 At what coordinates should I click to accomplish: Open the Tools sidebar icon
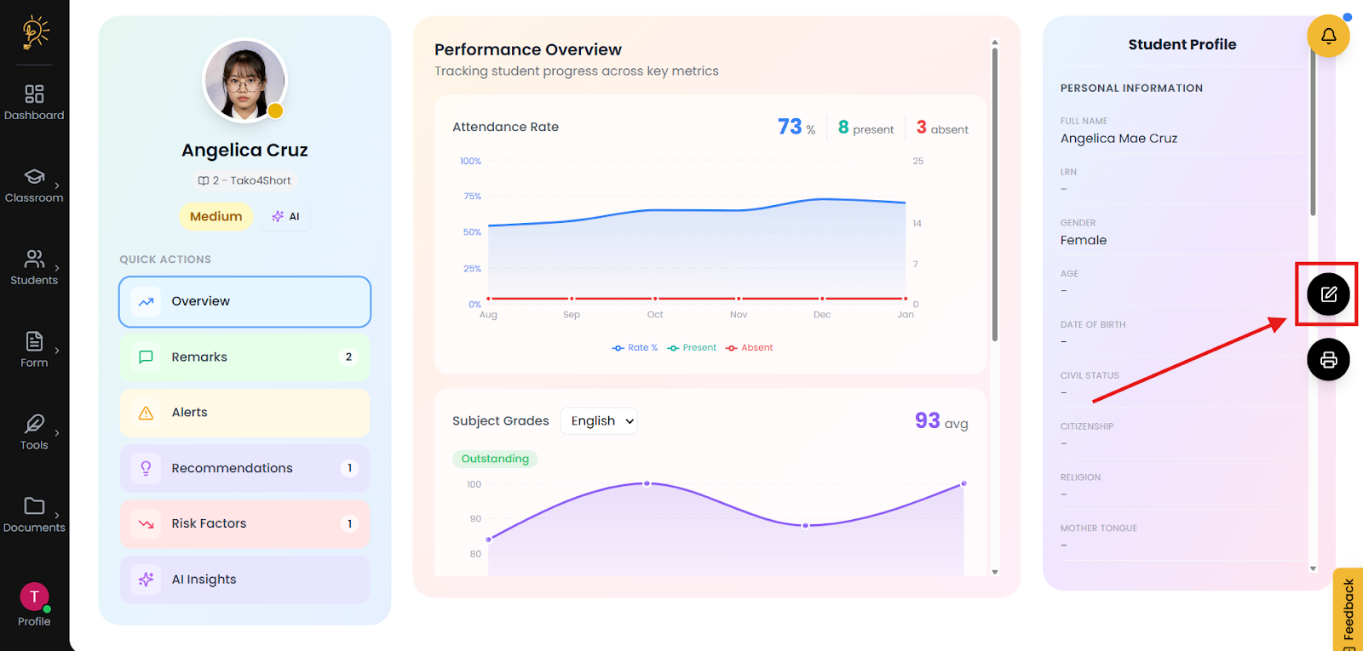tap(34, 431)
